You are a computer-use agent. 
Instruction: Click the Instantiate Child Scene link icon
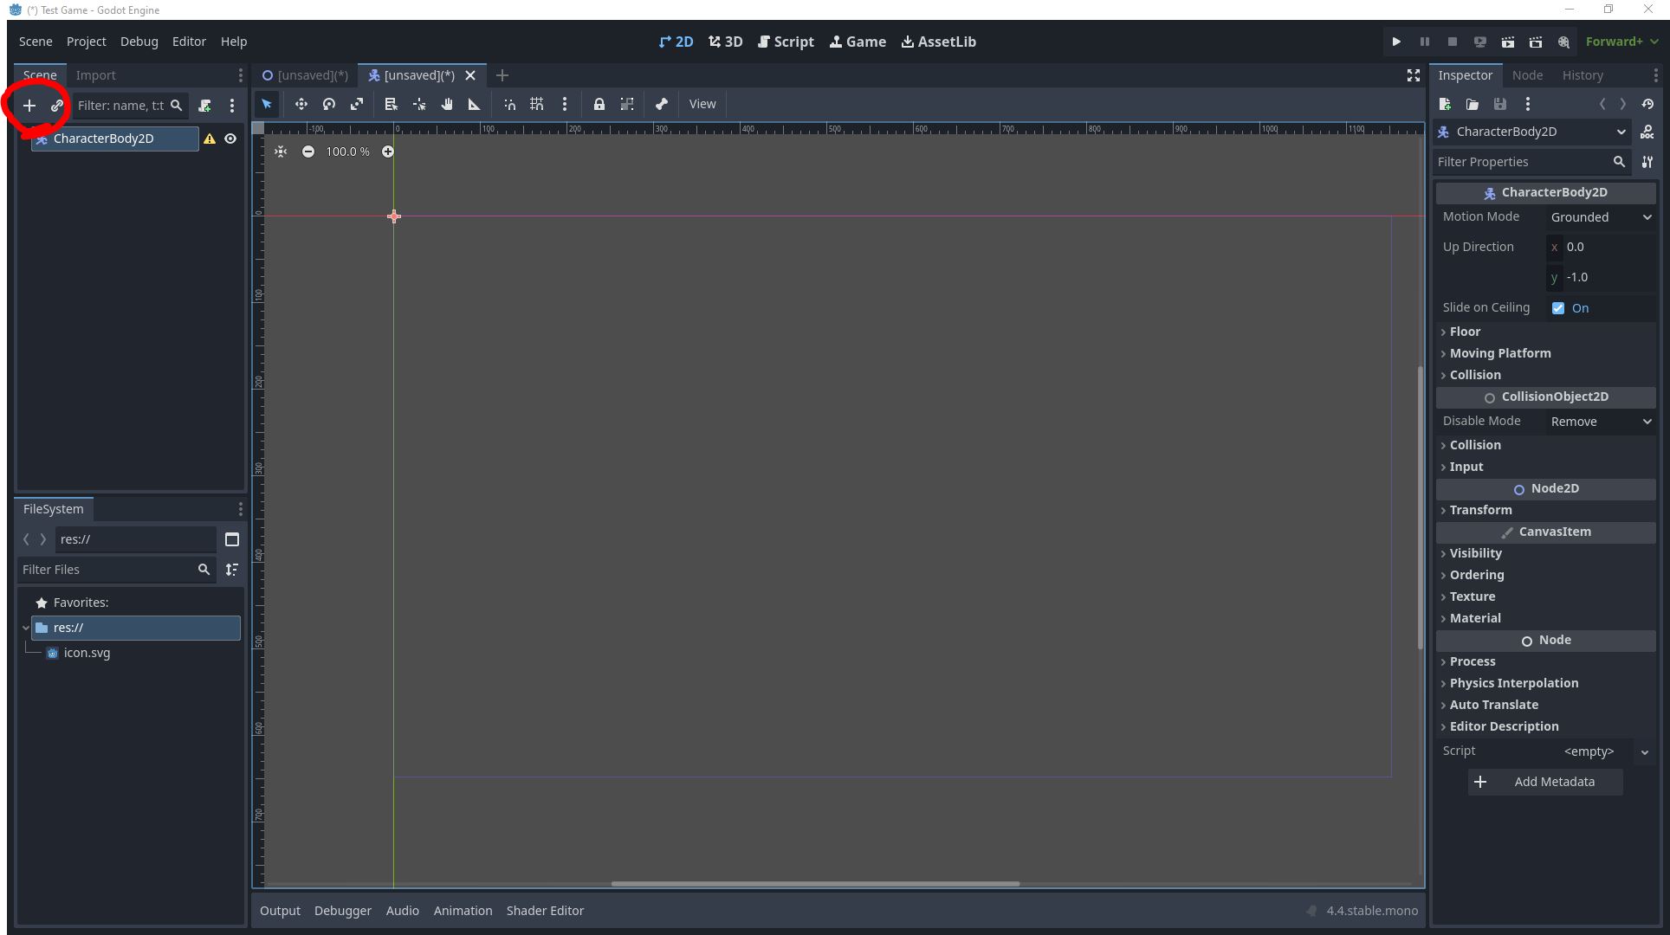pos(57,106)
